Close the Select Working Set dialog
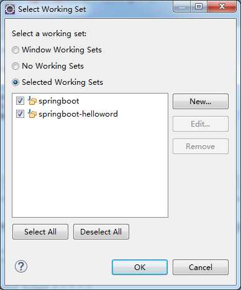The image size is (241, 290). [x=222, y=7]
